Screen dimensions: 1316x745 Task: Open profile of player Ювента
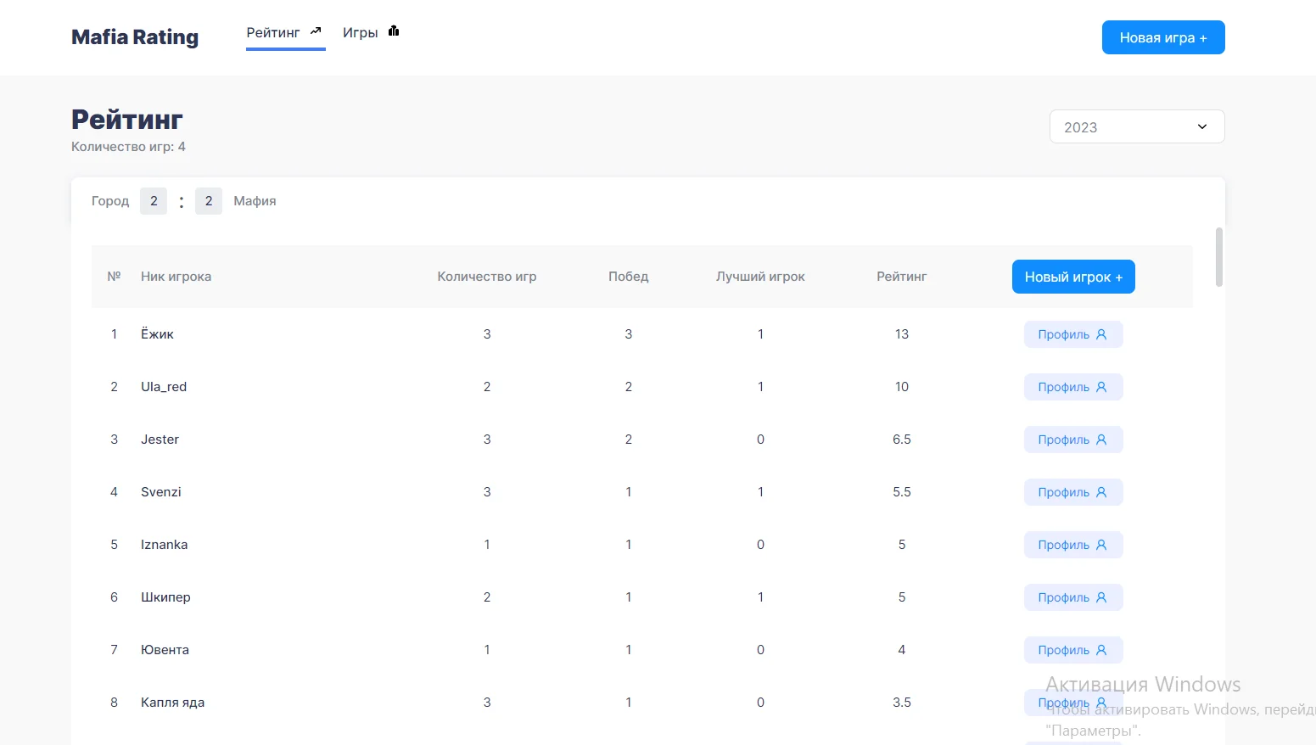[1072, 650]
